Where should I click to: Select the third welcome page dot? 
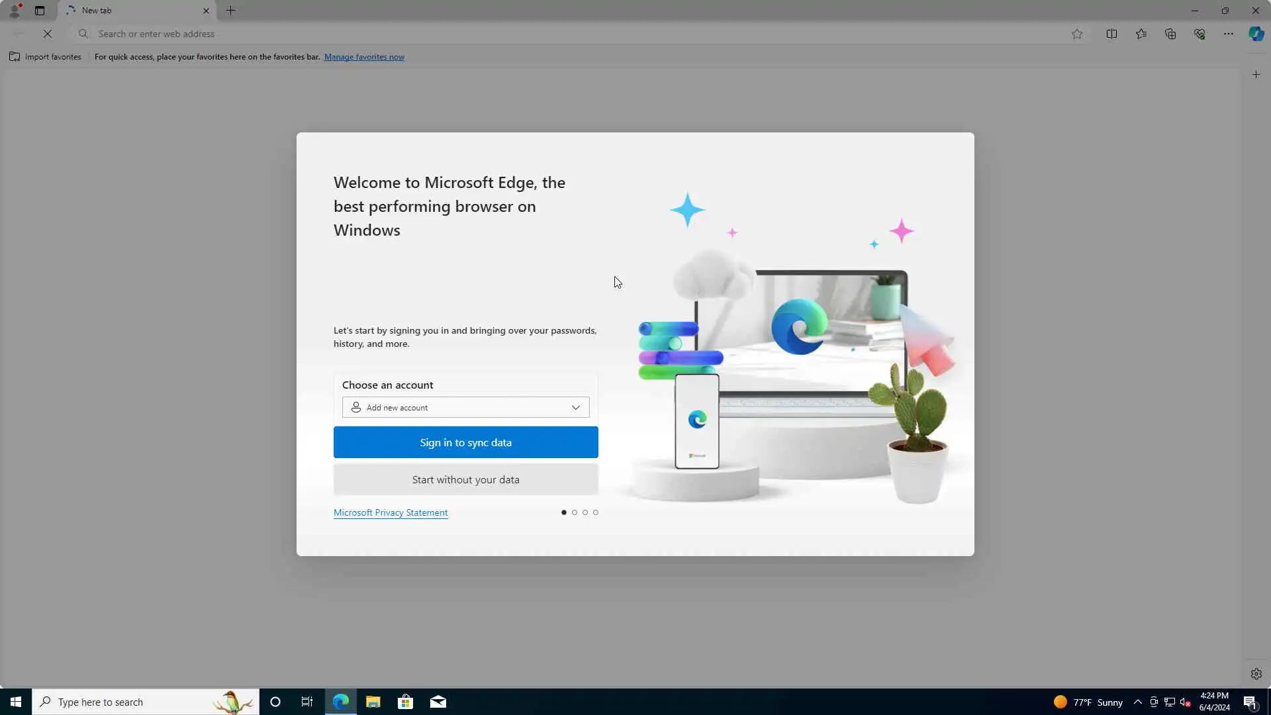point(585,512)
